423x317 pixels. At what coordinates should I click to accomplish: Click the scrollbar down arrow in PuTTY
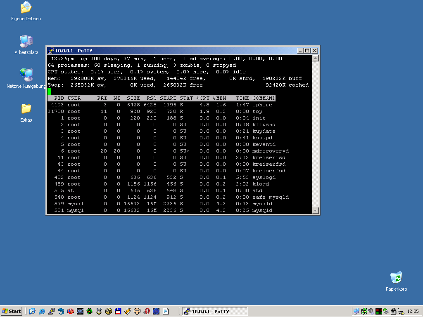point(316,210)
